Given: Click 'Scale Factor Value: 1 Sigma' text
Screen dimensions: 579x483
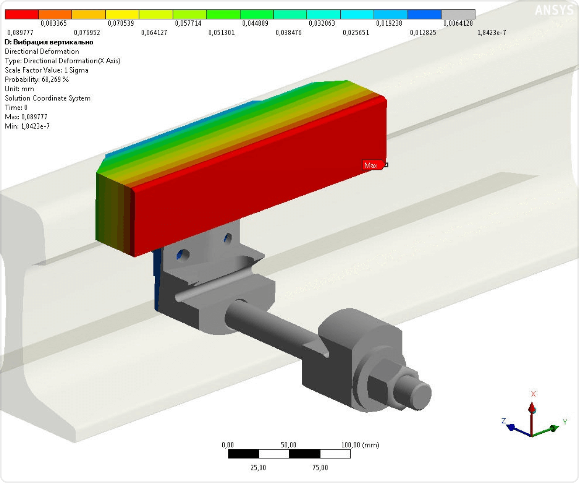Looking at the screenshot, I should pos(47,70).
